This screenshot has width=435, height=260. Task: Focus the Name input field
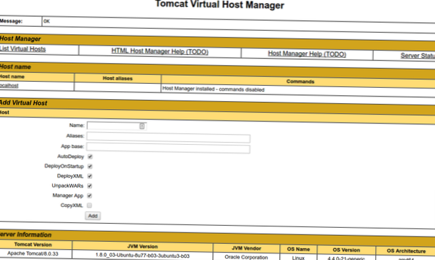click(117, 126)
